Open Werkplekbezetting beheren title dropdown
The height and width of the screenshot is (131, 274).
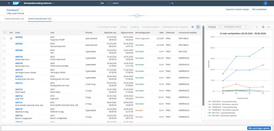click(39, 3)
